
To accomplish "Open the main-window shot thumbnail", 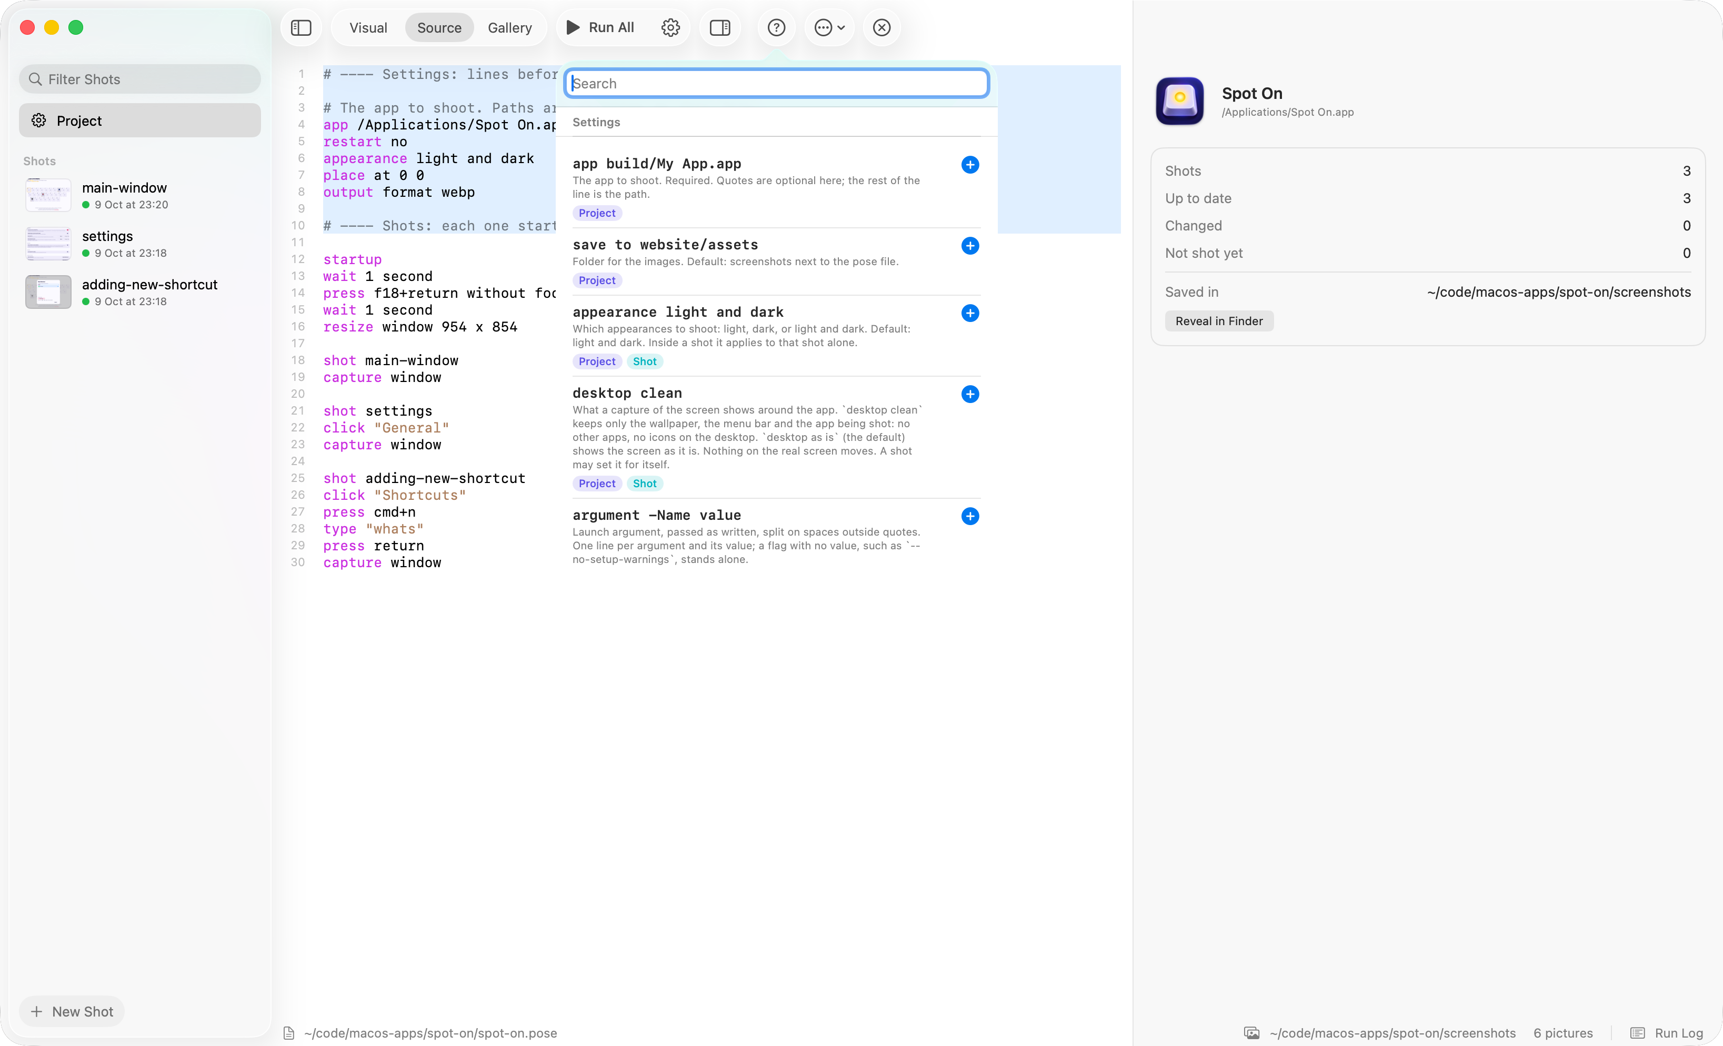I will (47, 195).
